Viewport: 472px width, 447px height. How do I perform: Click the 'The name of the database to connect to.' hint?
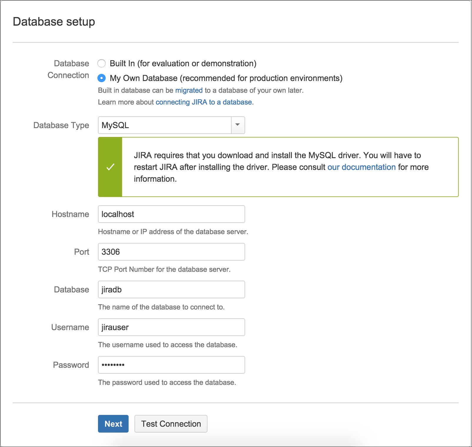pyautogui.click(x=161, y=307)
